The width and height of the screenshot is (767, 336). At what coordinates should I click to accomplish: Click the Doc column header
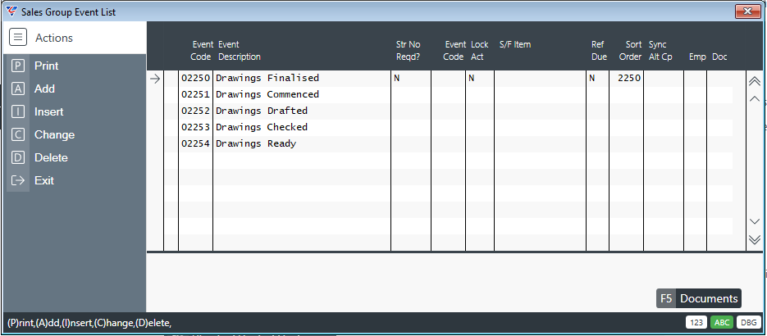(719, 57)
